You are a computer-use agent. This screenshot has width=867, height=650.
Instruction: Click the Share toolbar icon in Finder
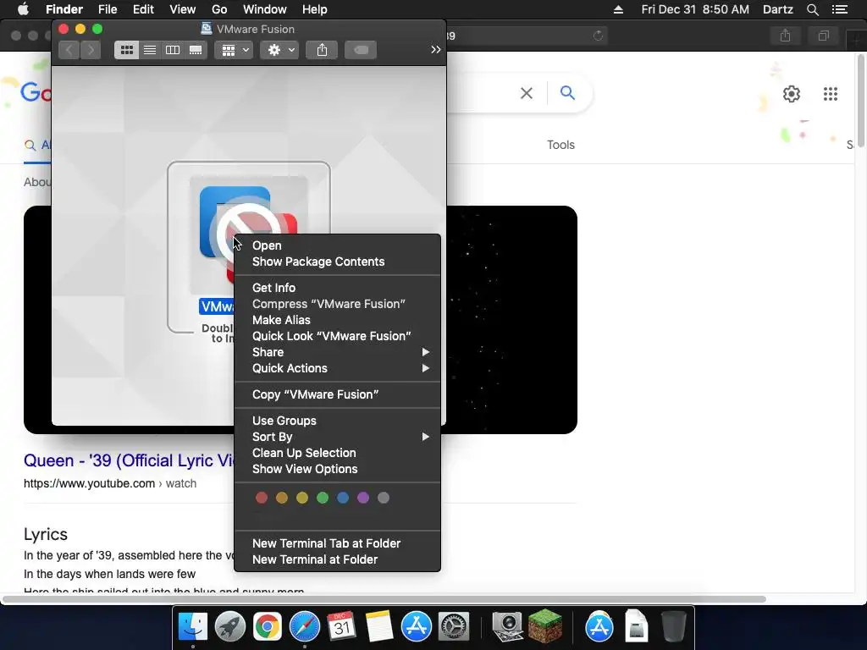pyautogui.click(x=322, y=50)
